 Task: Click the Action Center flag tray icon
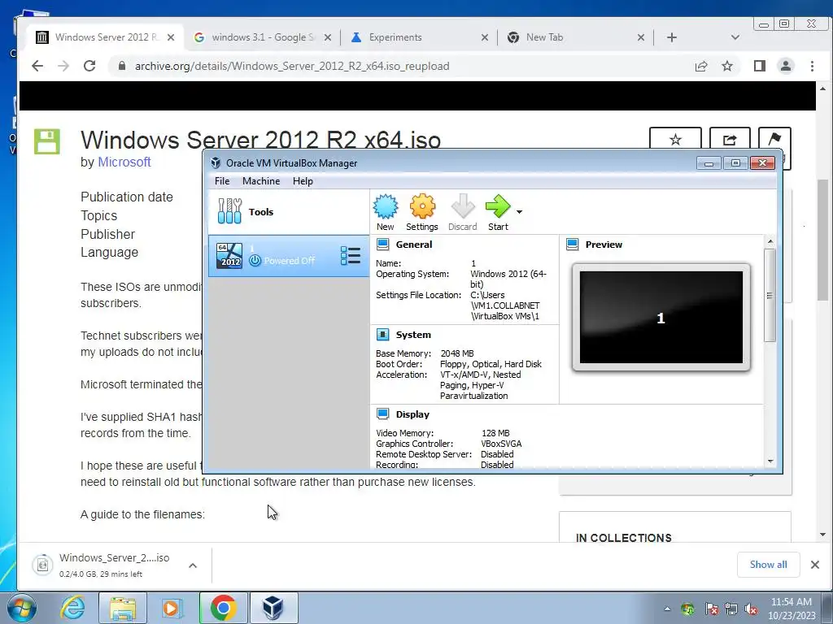pos(711,609)
